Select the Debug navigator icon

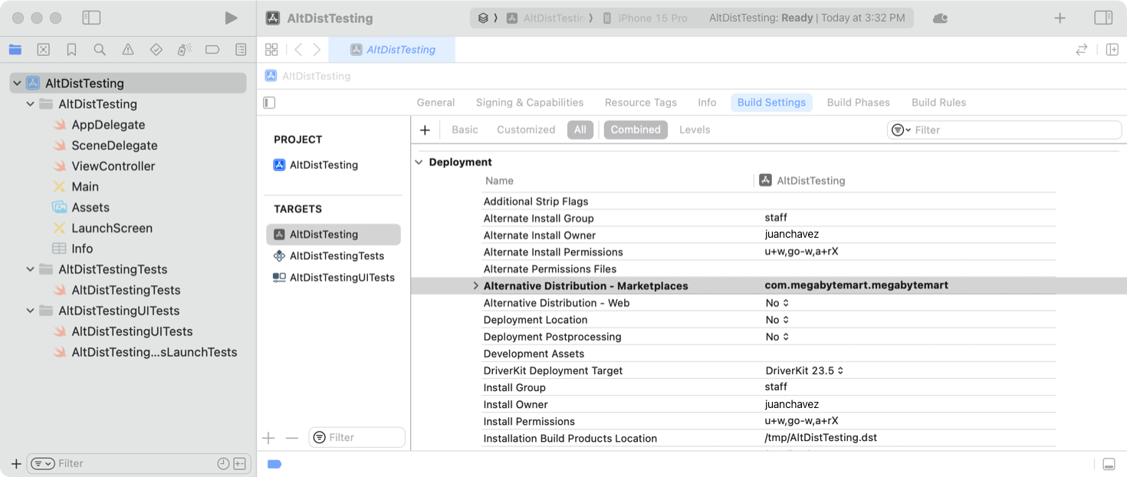[x=183, y=48]
